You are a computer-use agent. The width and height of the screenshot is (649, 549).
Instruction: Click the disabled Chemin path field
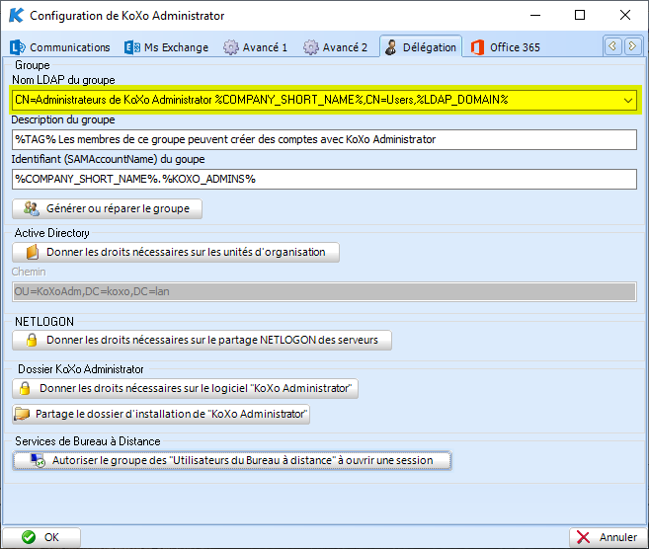click(x=324, y=291)
